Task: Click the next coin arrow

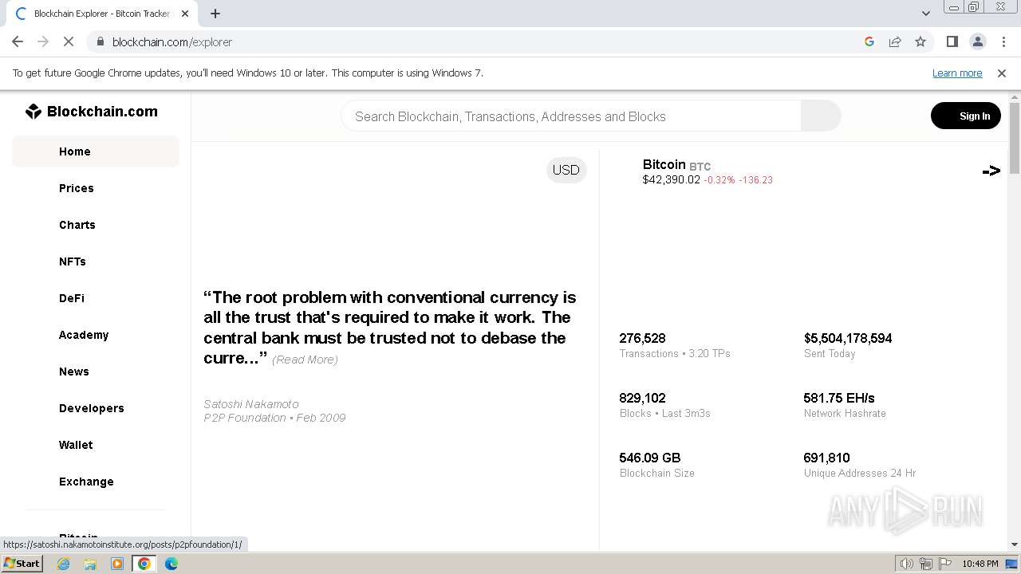Action: [x=991, y=171]
